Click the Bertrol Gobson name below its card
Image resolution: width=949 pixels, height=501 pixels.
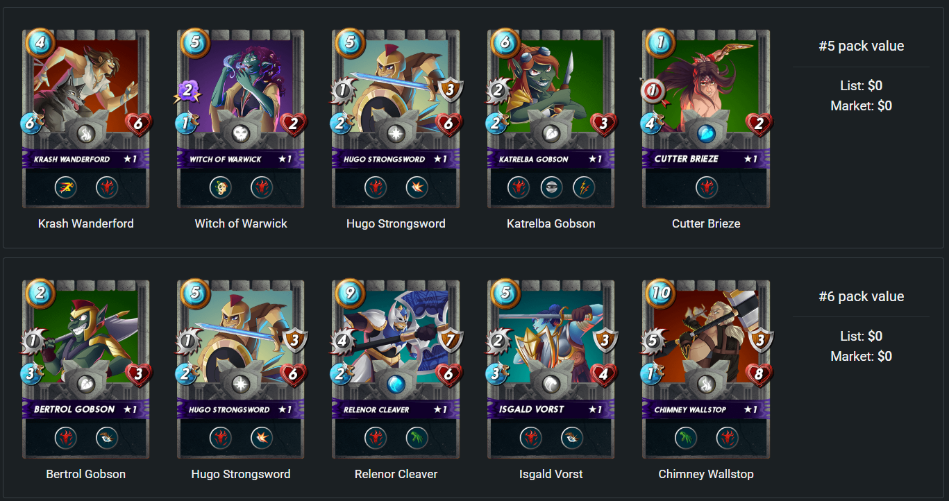[x=86, y=474]
